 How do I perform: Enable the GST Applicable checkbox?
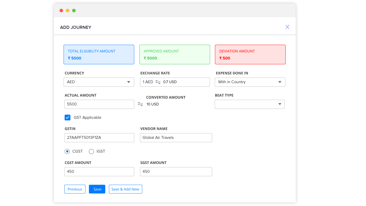pos(67,117)
